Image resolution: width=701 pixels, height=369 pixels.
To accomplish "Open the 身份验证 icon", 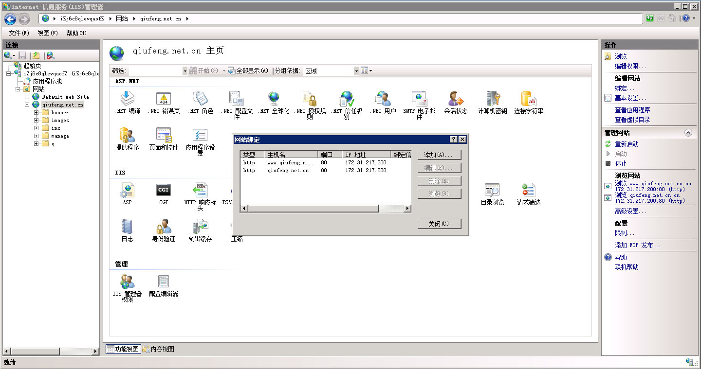I will click(164, 230).
